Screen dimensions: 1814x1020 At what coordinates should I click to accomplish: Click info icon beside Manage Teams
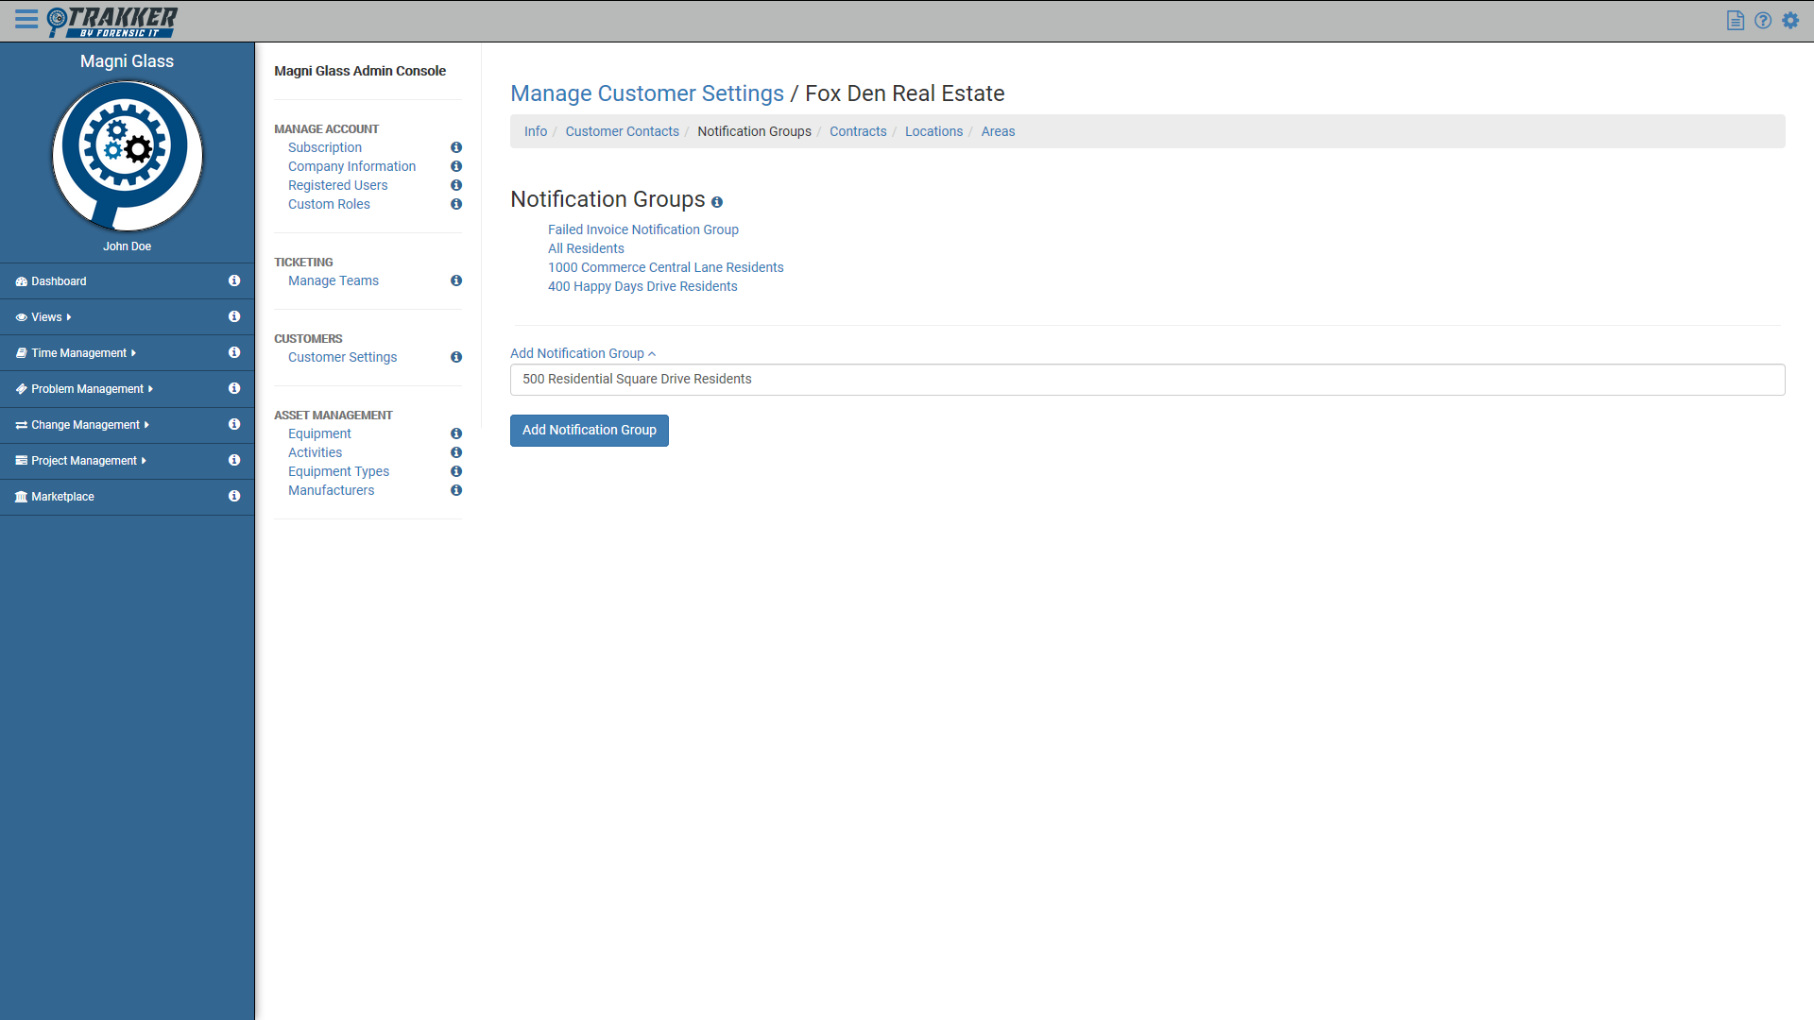click(x=456, y=280)
